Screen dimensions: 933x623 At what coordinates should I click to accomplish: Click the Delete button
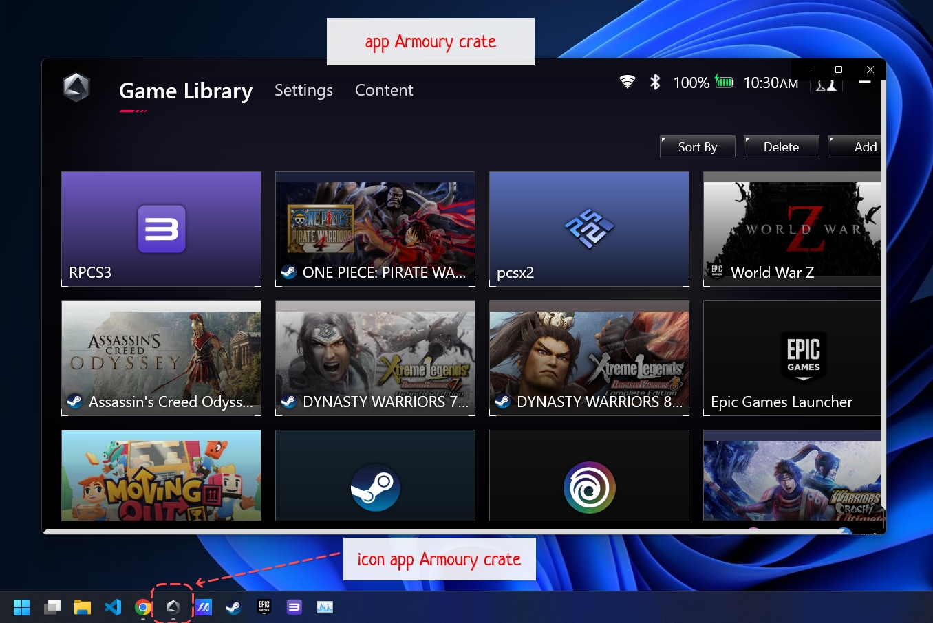tap(781, 146)
